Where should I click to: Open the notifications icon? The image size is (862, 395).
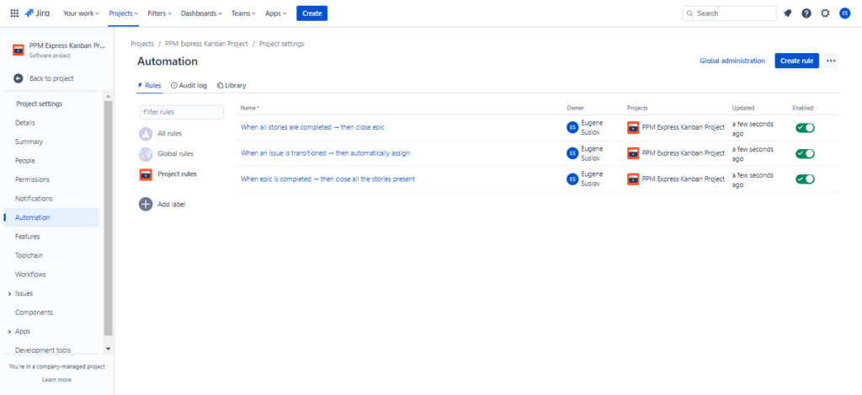[x=787, y=13]
